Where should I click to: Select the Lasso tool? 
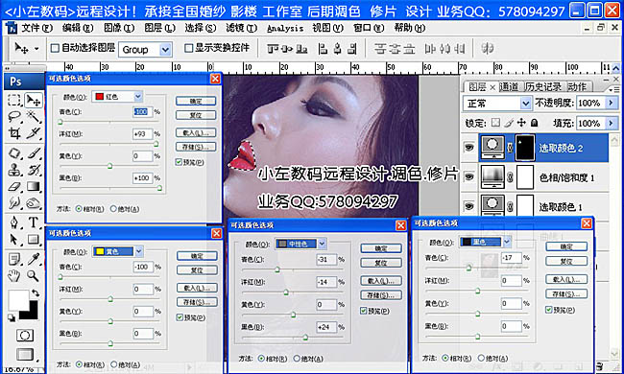(14, 116)
